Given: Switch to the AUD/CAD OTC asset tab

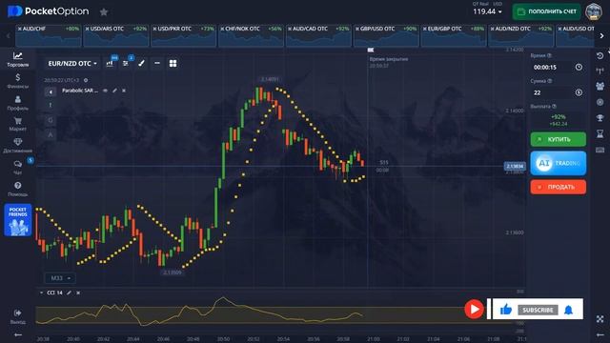Looking at the screenshot, I should pos(318,36).
